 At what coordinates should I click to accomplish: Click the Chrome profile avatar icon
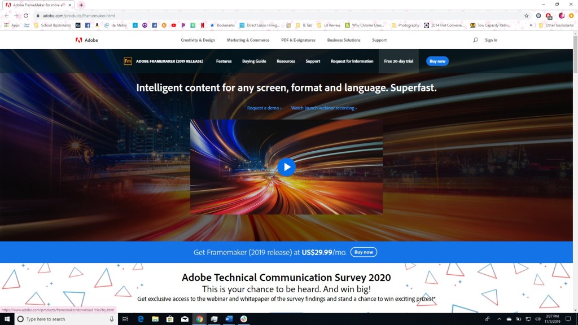pyautogui.click(x=562, y=15)
